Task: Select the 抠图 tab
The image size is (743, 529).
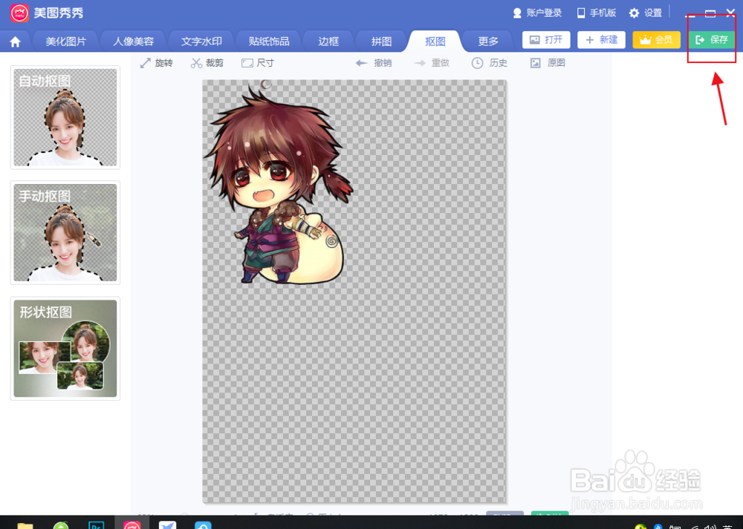Action: pos(435,42)
